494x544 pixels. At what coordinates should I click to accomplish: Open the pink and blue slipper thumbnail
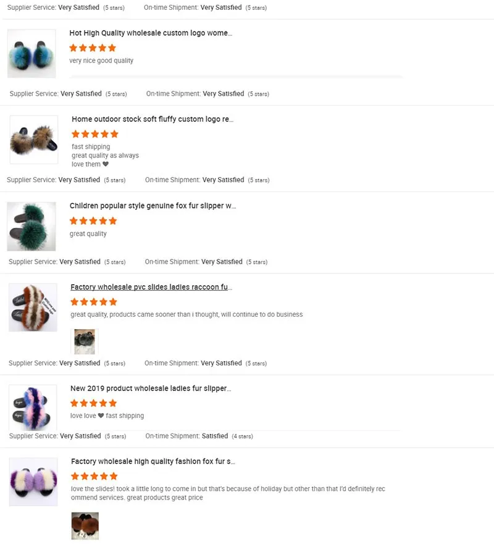pos(33,408)
